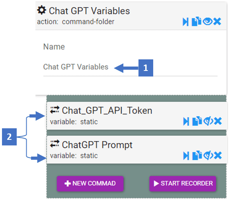The height and width of the screenshot is (202, 230).
Task: Remove the Chat_GPT_API_Token variable
Action: point(218,121)
